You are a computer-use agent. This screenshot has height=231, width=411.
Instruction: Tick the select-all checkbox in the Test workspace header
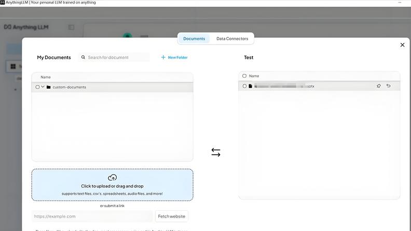[x=244, y=76]
